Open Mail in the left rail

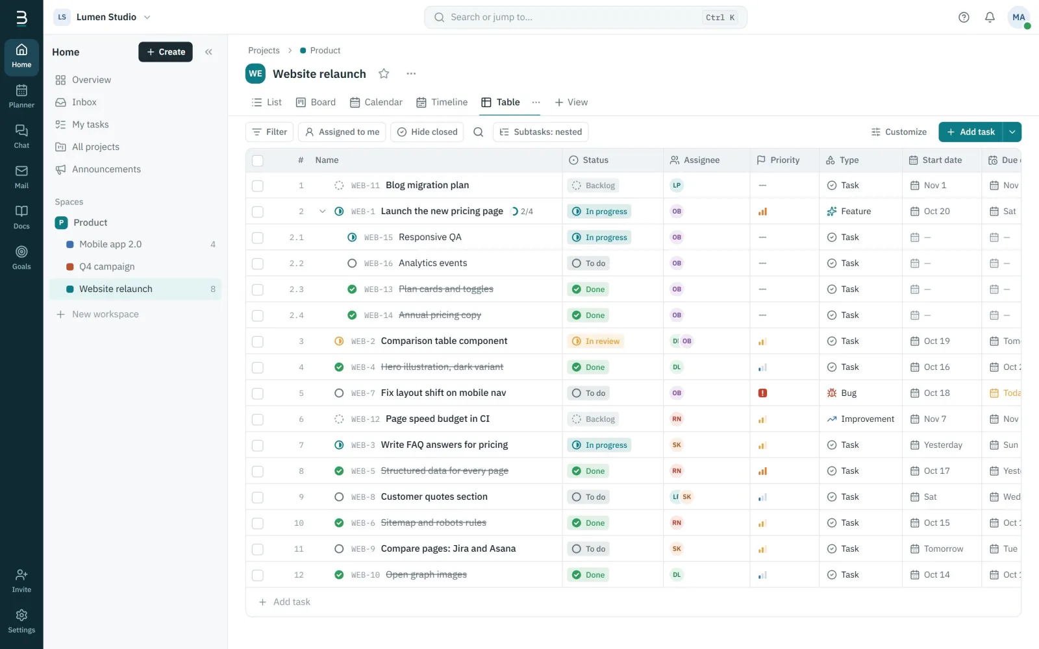tap(21, 177)
